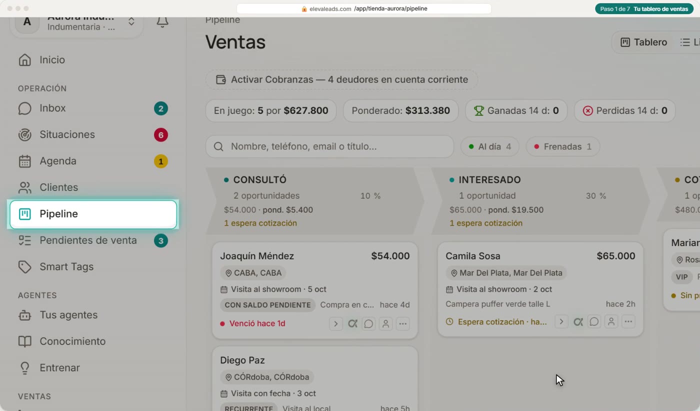
Task: Click the $65.000 amount on Camila Sosa card
Action: (x=616, y=256)
